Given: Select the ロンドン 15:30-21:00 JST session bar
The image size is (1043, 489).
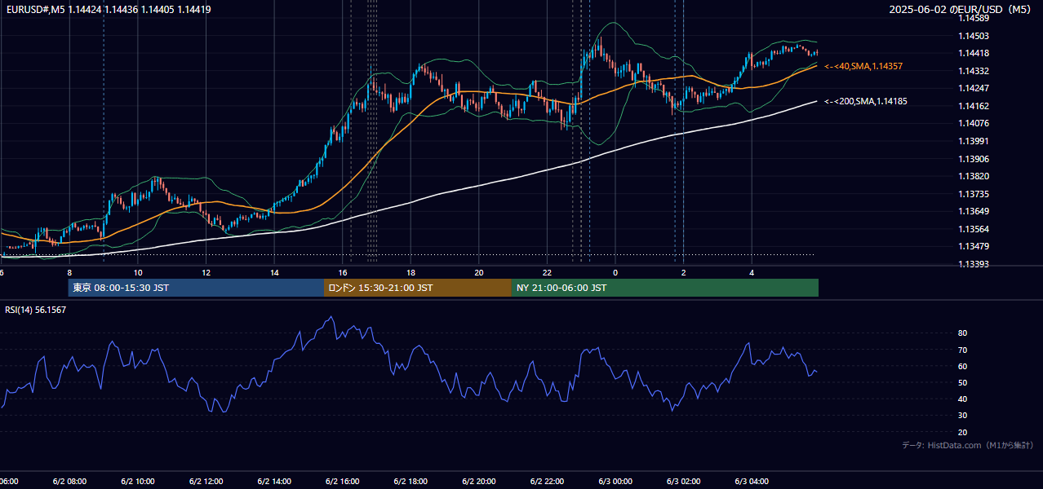Looking at the screenshot, I should pos(418,288).
